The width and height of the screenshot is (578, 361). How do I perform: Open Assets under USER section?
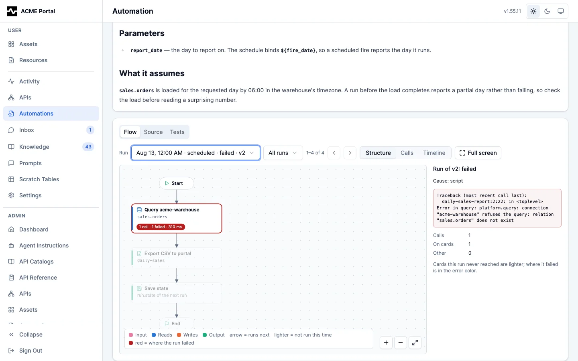click(51, 44)
